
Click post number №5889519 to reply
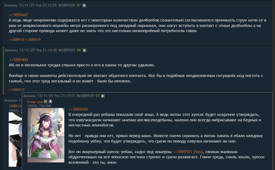click(x=85, y=96)
